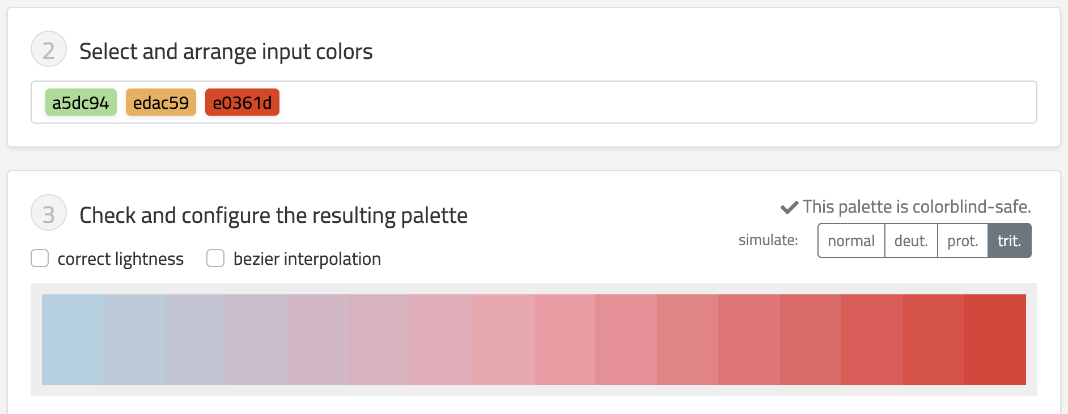
Task: Click the "bezier interpolation" label text
Action: coord(307,259)
